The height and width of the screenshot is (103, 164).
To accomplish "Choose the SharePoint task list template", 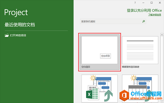I will pos(140,88).
